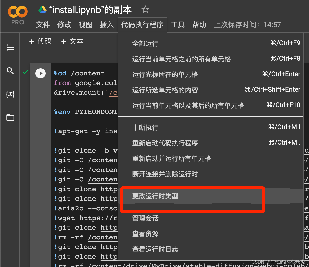This screenshot has width=309, height=267.
Task: Click the 上次保存时间 14:57 link
Action: click(x=247, y=25)
